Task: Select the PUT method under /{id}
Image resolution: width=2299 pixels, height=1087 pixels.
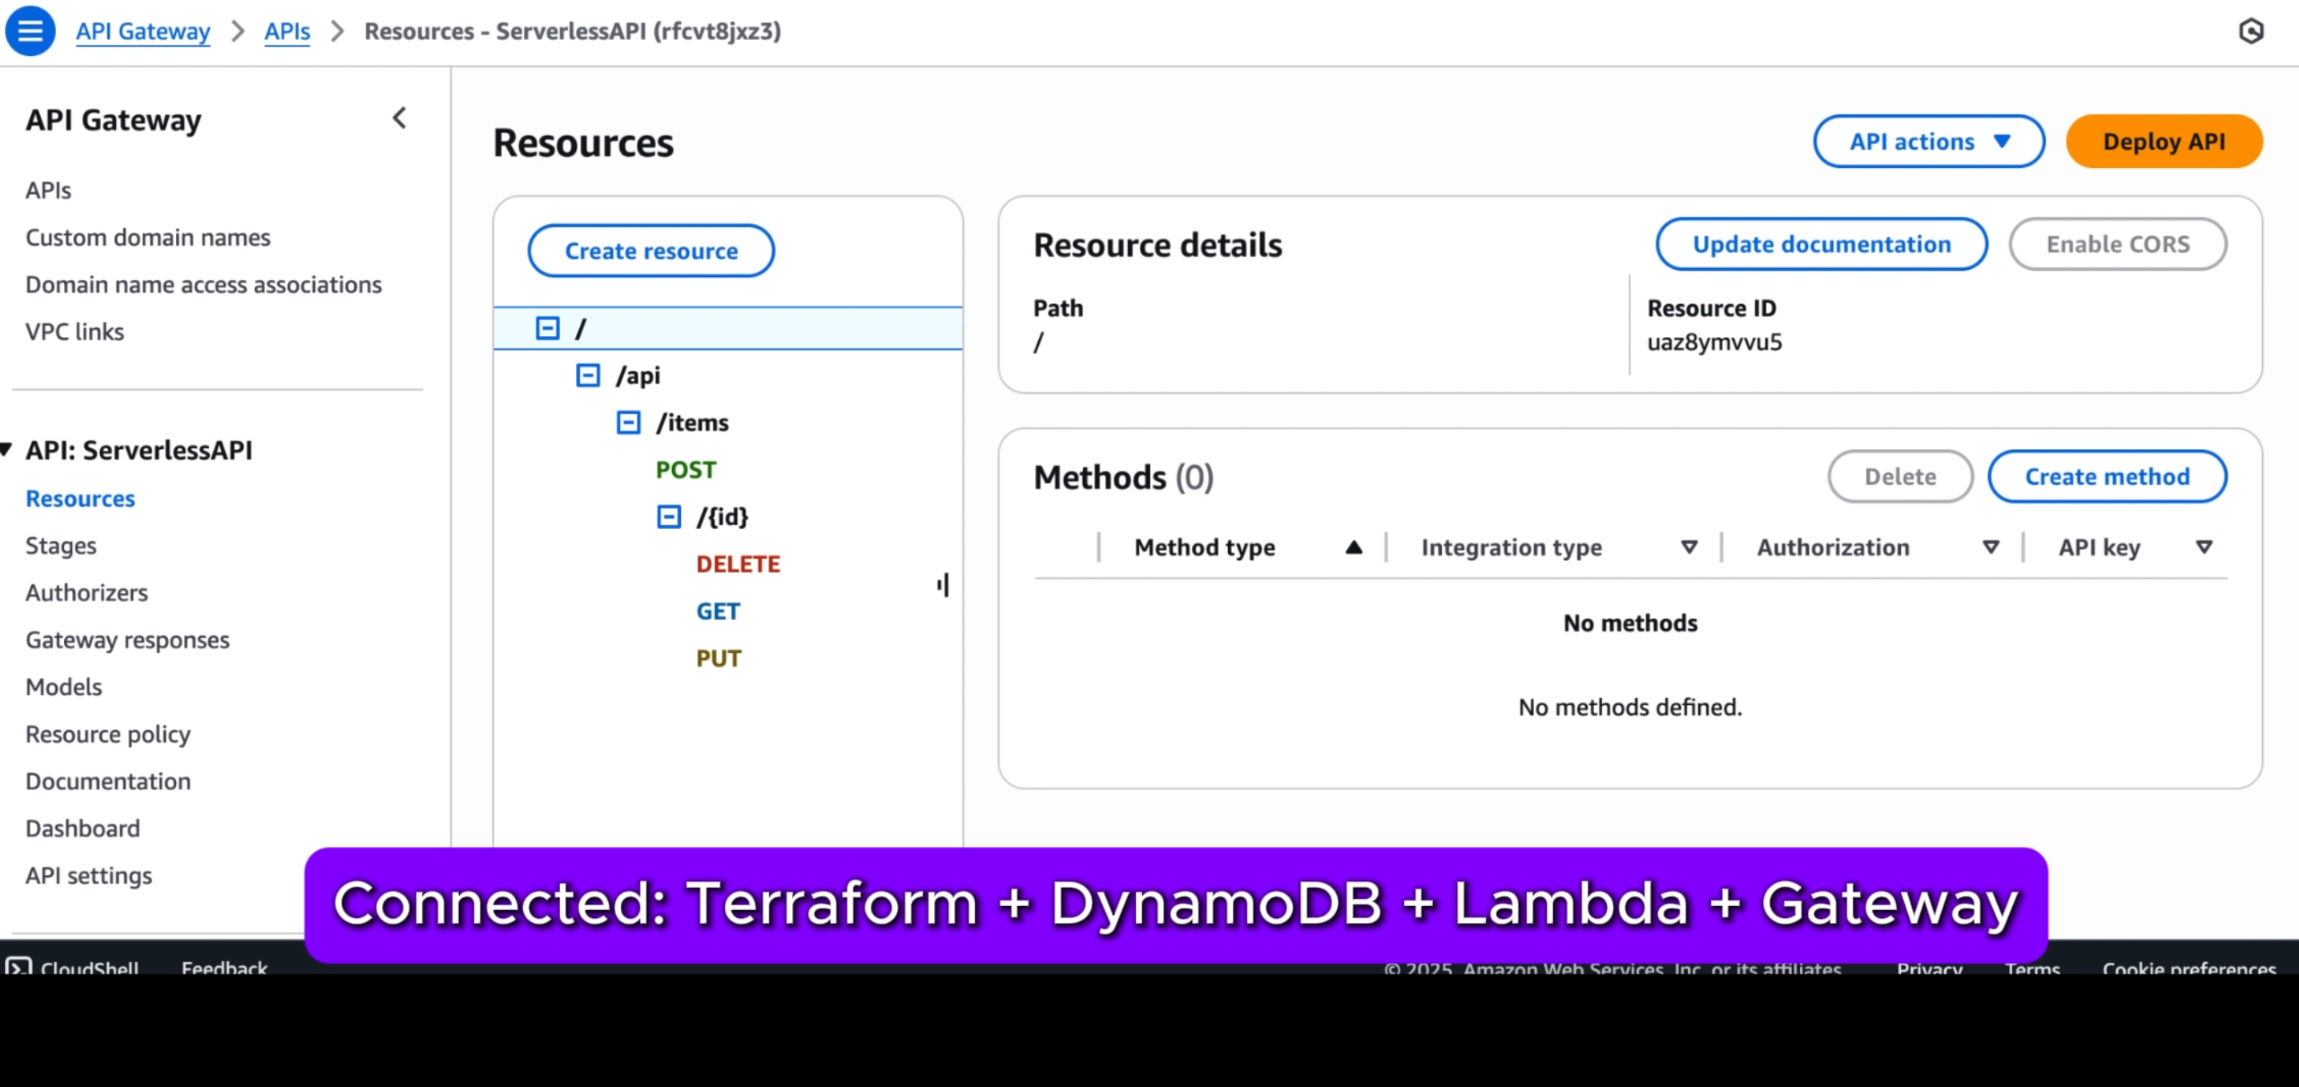Action: 719,659
